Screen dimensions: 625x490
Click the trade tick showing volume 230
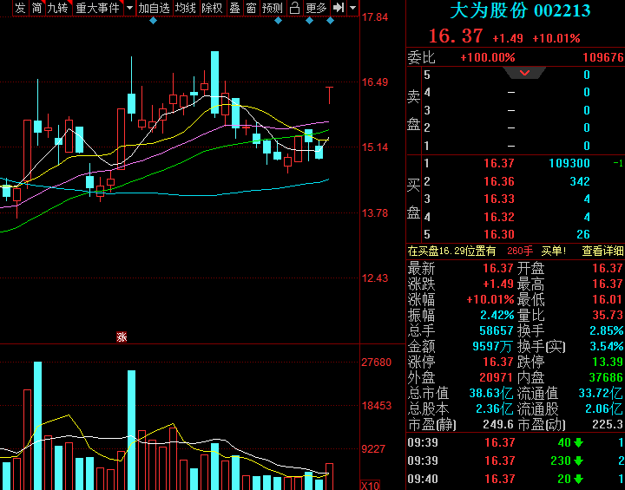tap(516, 461)
